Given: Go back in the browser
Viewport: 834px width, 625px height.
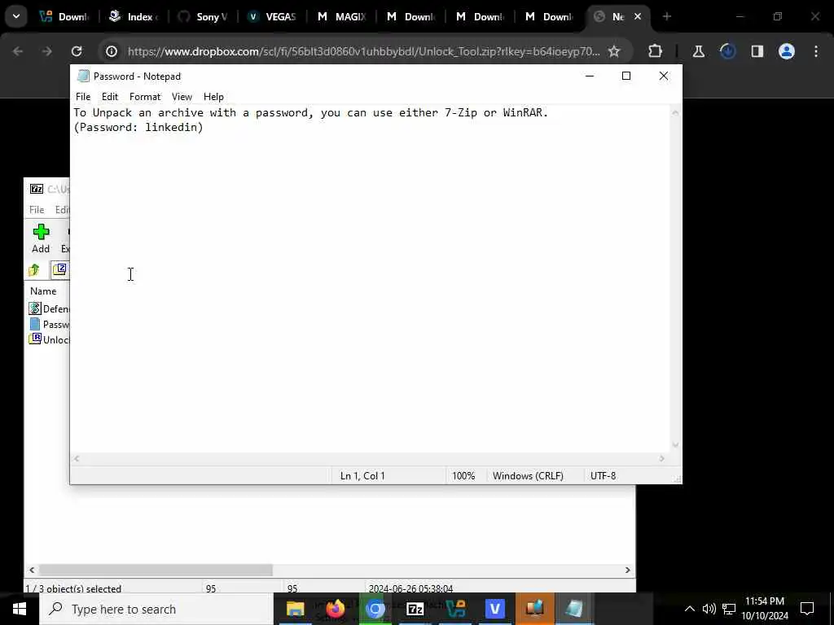Looking at the screenshot, I should point(18,51).
